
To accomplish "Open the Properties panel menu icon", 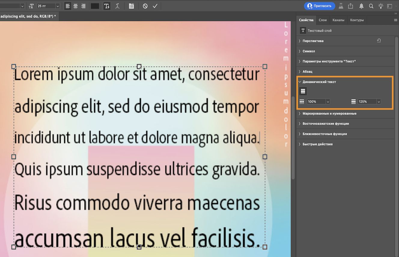I will pyautogui.click(x=395, y=20).
